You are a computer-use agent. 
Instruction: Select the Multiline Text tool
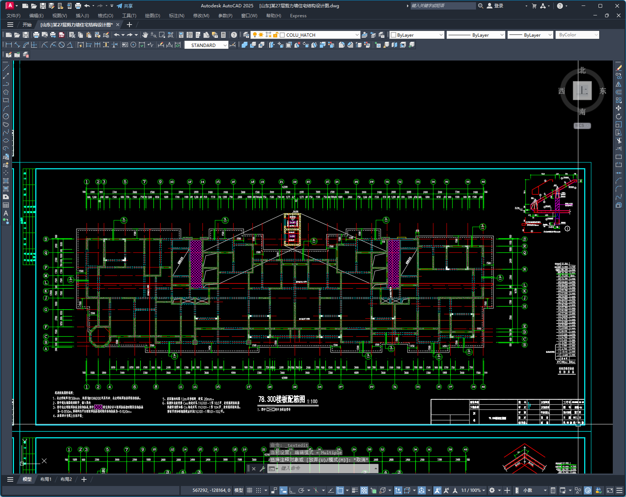6,213
